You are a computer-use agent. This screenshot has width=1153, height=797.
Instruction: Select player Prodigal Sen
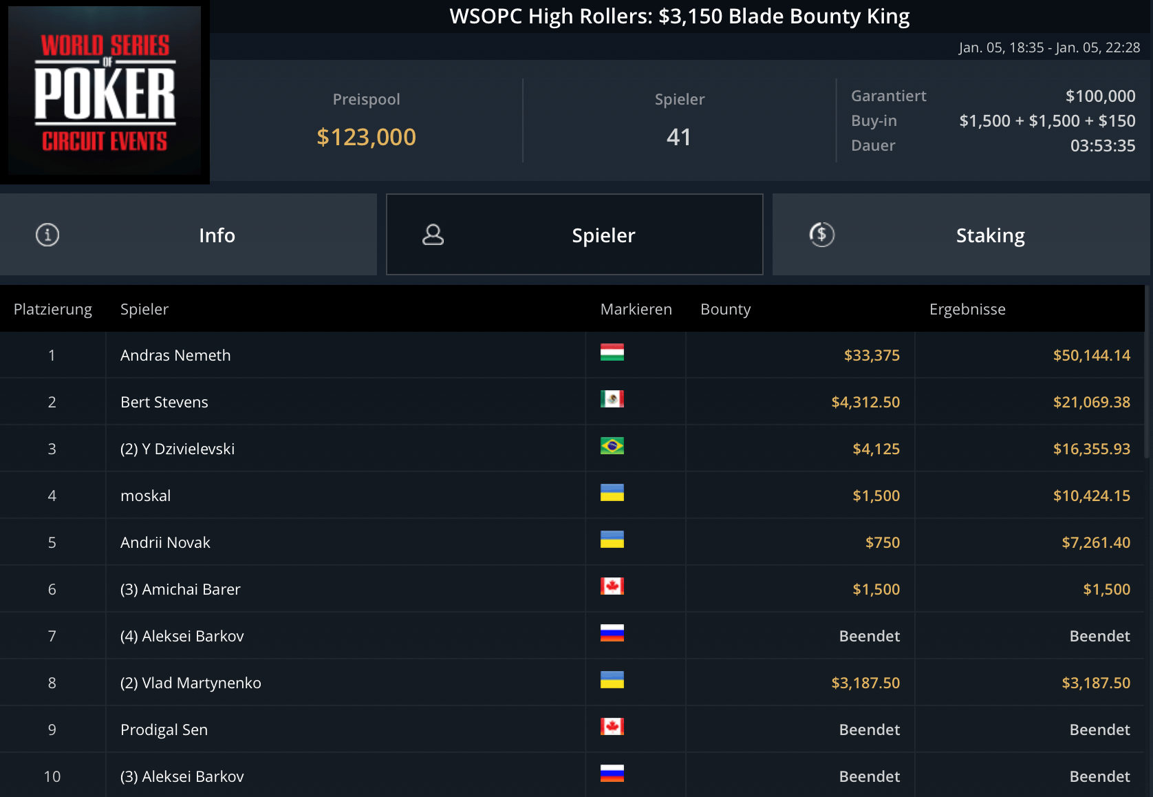tap(164, 730)
